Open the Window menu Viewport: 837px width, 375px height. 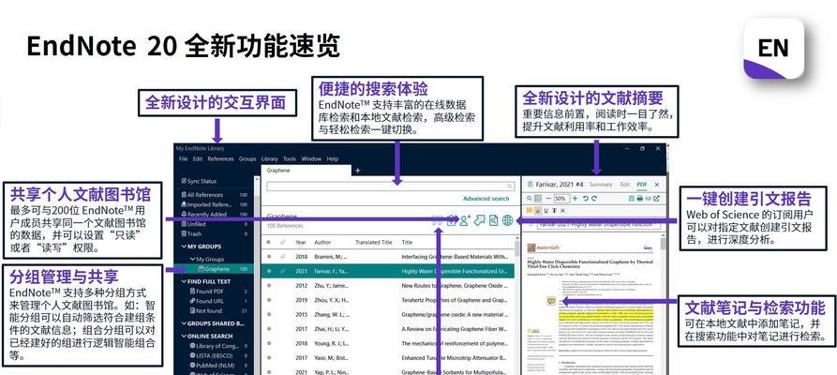click(x=311, y=158)
